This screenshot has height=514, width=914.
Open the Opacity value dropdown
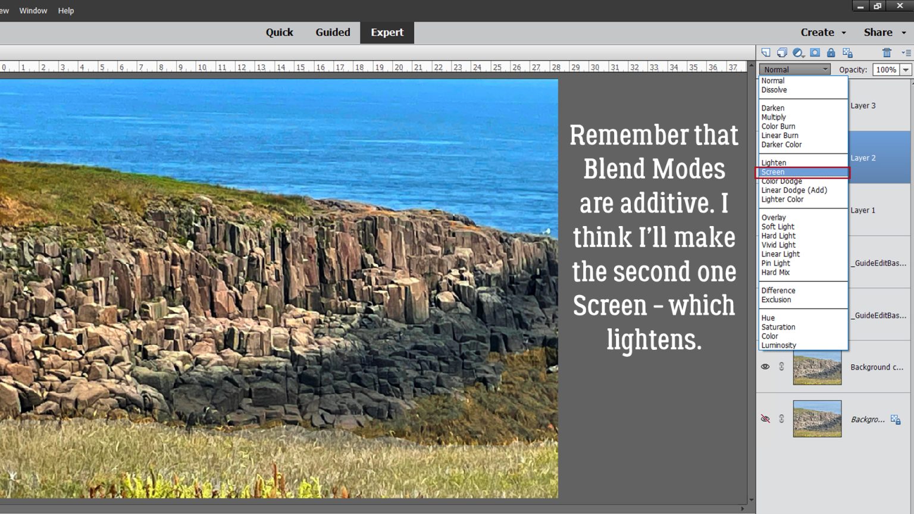point(904,70)
